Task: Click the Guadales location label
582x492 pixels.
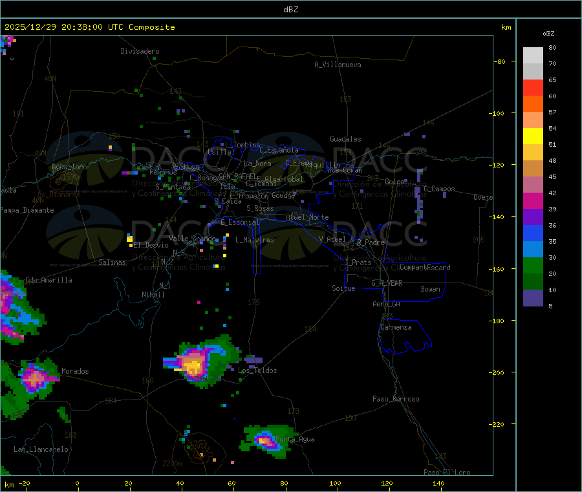Action: 345,139
